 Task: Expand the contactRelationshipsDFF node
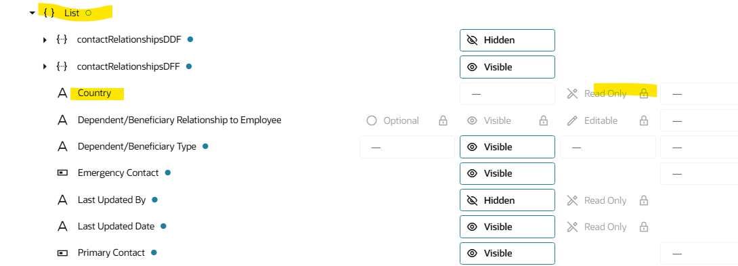pyautogui.click(x=45, y=67)
